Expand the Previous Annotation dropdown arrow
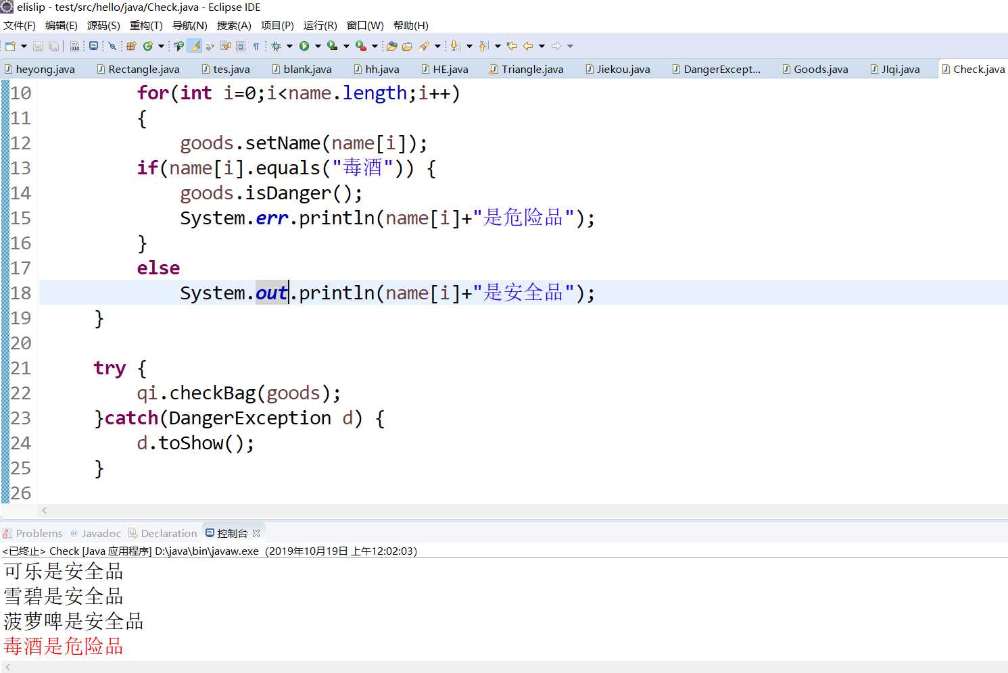The image size is (1008, 673). click(498, 46)
